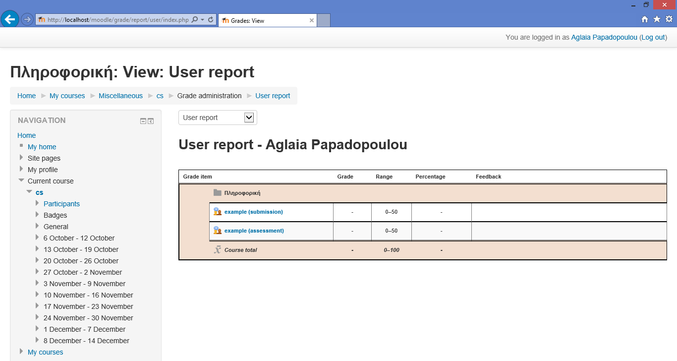Open Miscellaneous breadcrumb link
This screenshot has width=677, height=361.
[120, 96]
